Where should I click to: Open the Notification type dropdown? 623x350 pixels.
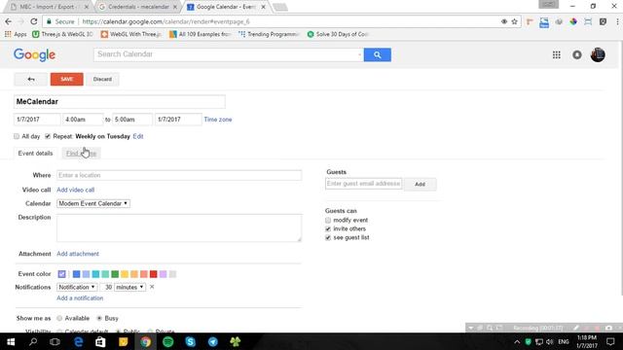[77, 287]
